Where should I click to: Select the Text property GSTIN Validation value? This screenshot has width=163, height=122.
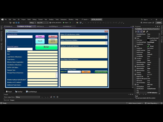(152, 93)
